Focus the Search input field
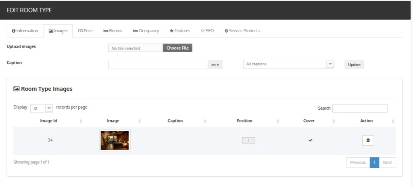Screen dimensions: 413x186 [360, 108]
